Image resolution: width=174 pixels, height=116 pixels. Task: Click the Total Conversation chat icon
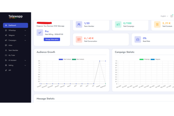click(79, 39)
